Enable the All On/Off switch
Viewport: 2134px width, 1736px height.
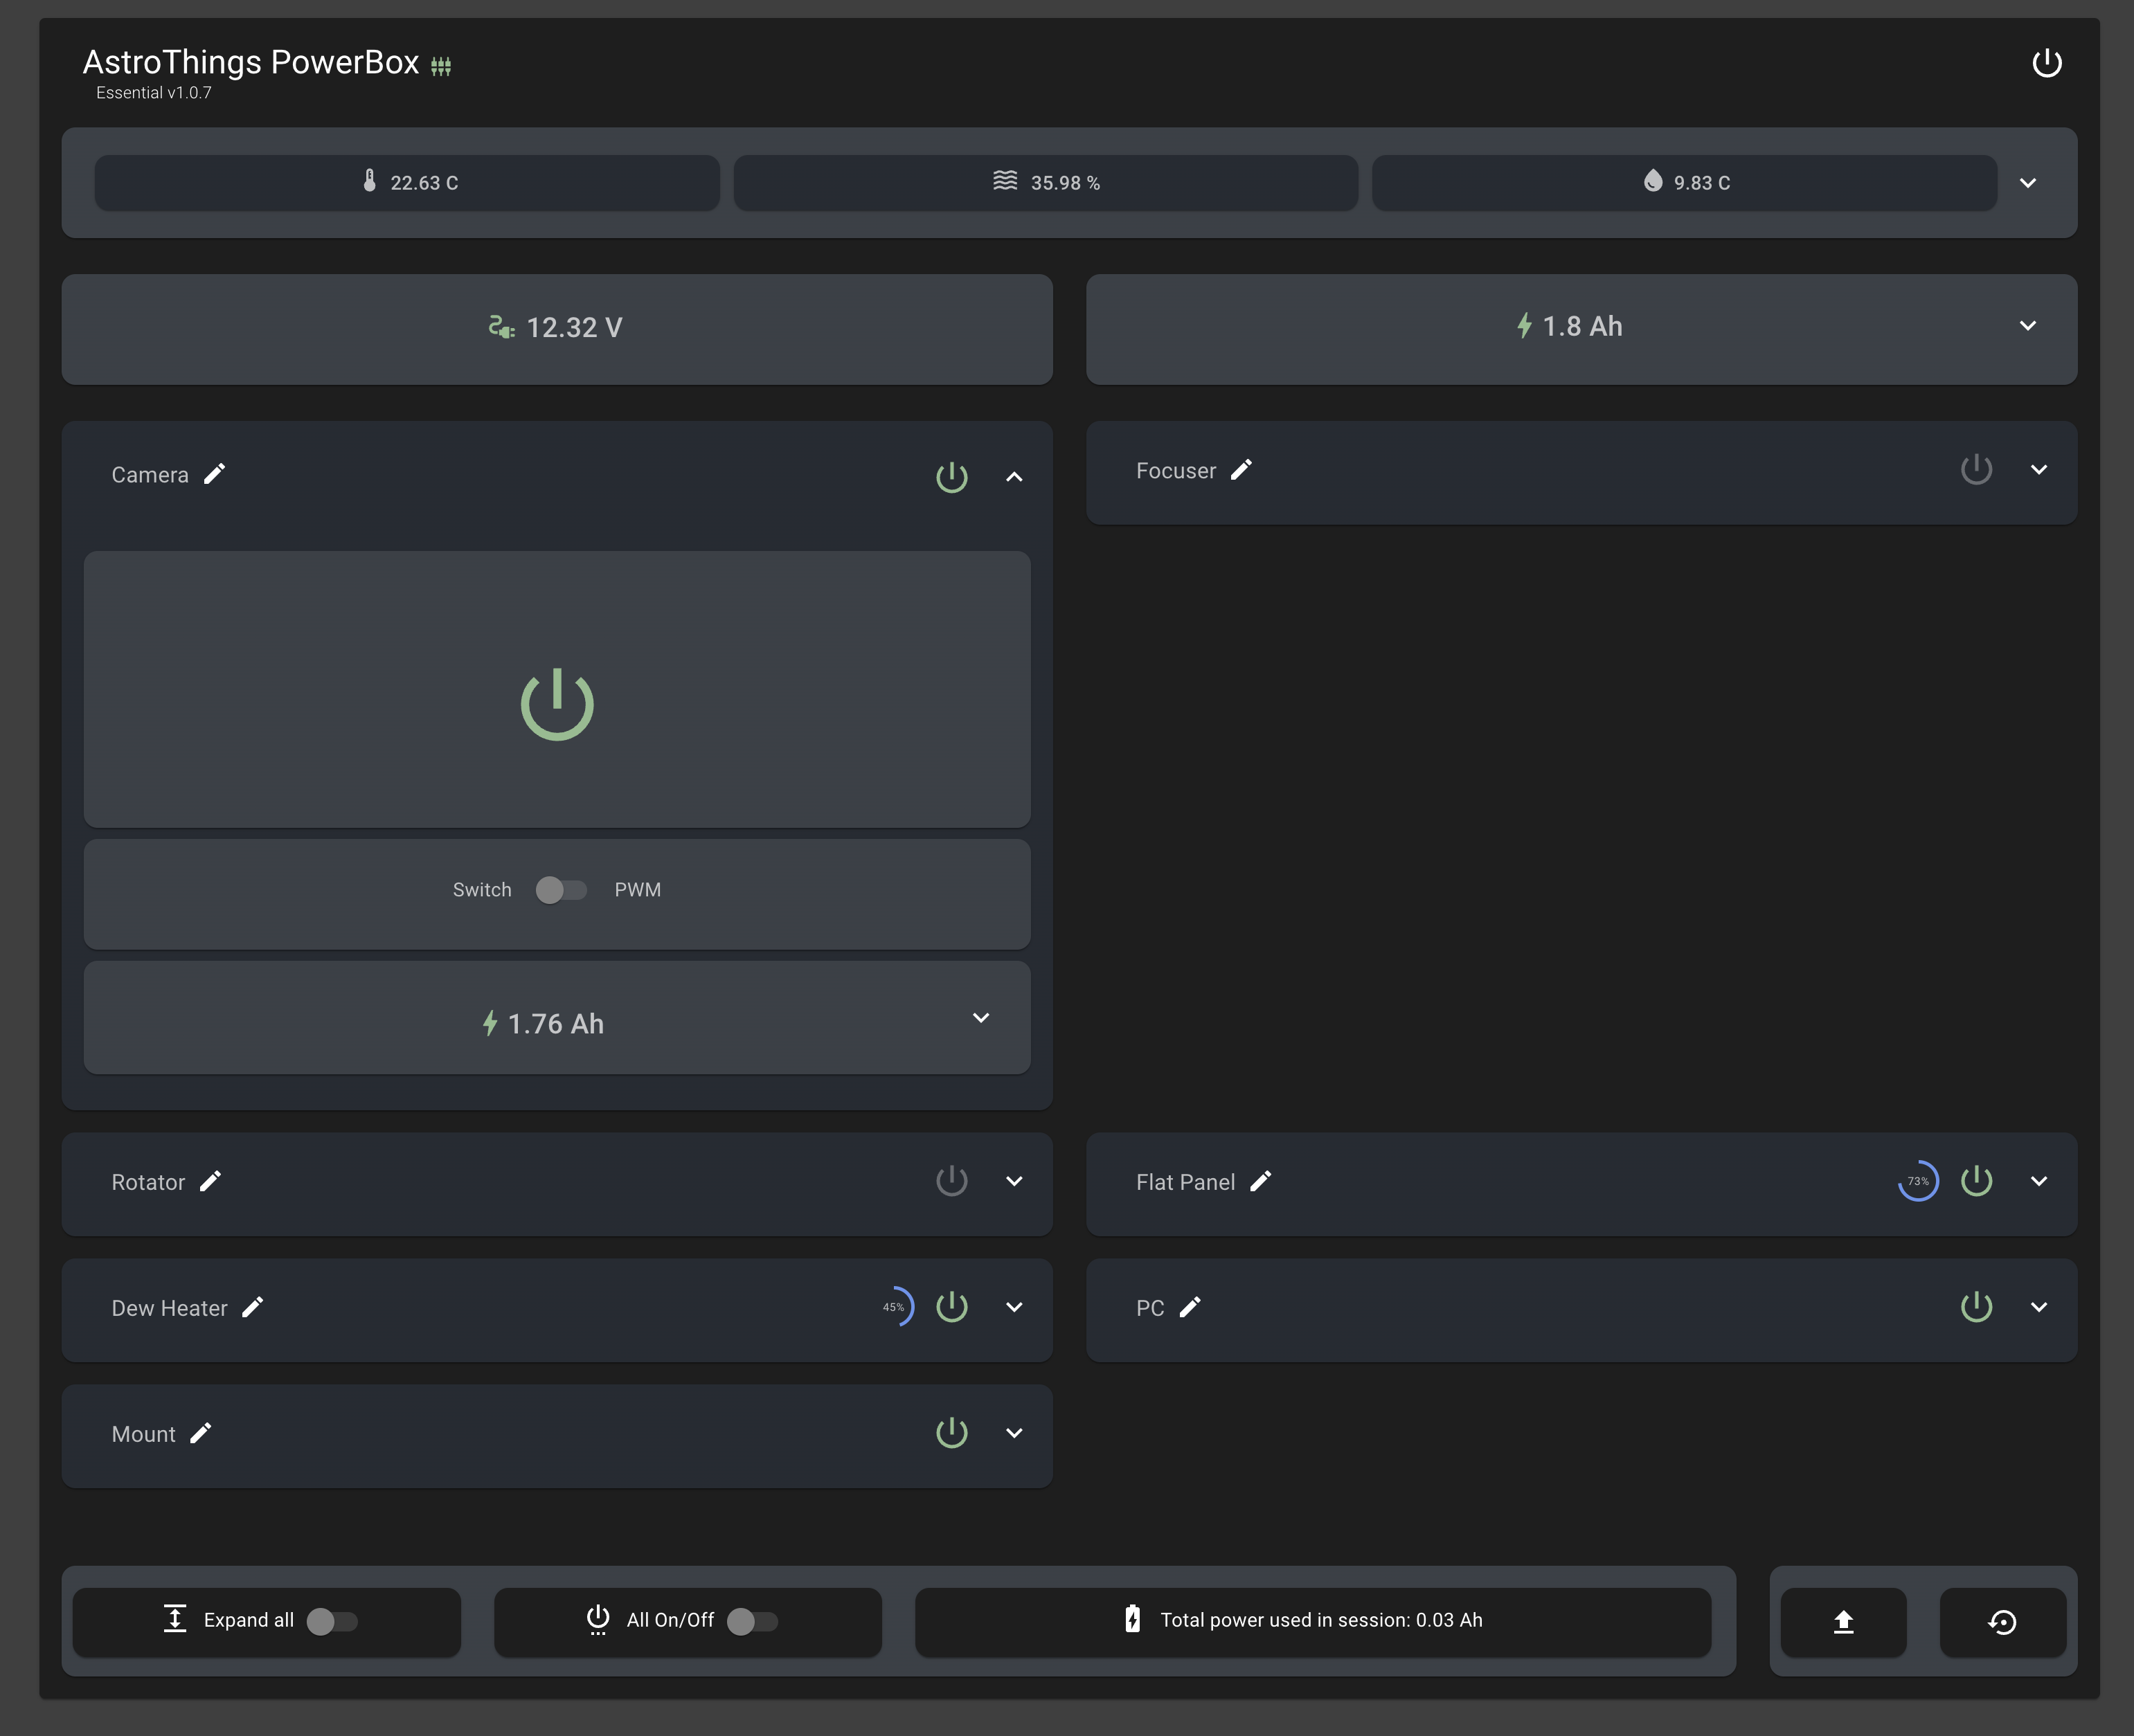tap(751, 1621)
